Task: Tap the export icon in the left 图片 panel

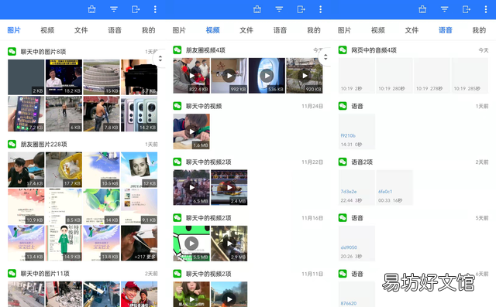Action: pyautogui.click(x=136, y=9)
